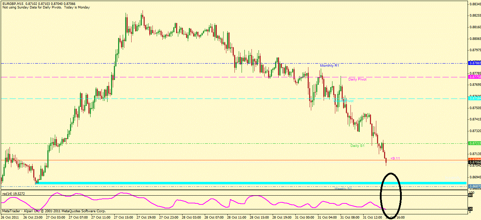Select the blue 0.87869 price tag
This screenshot has height=220, width=481.
(474, 63)
